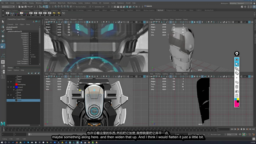Create a new scene from toolbar
This screenshot has height=144, width=256.
coord(19,7)
